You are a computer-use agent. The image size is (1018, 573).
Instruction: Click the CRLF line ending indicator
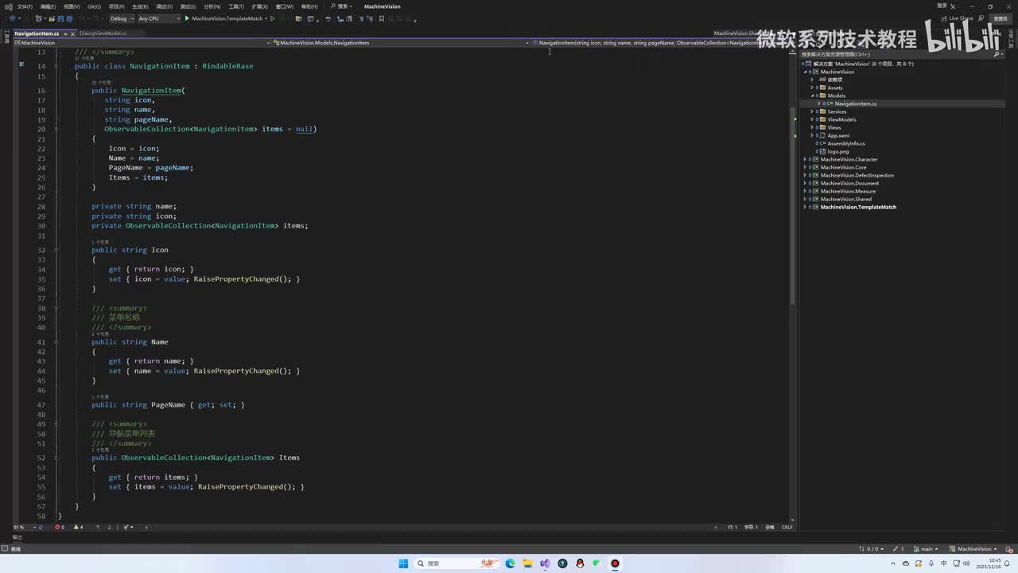[x=787, y=527]
